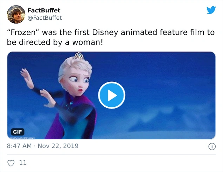Click the GIF badge on the video
Image resolution: width=223 pixels, height=172 pixels.
pyautogui.click(x=17, y=132)
